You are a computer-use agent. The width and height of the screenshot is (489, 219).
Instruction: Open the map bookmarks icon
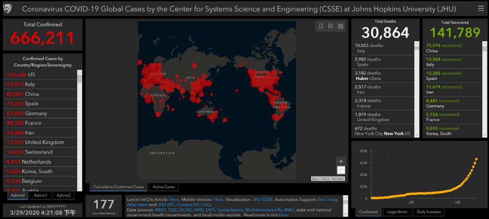pyautogui.click(x=321, y=26)
